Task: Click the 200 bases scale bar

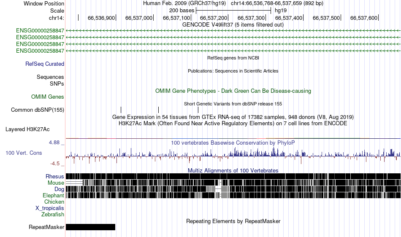Action: (233, 11)
